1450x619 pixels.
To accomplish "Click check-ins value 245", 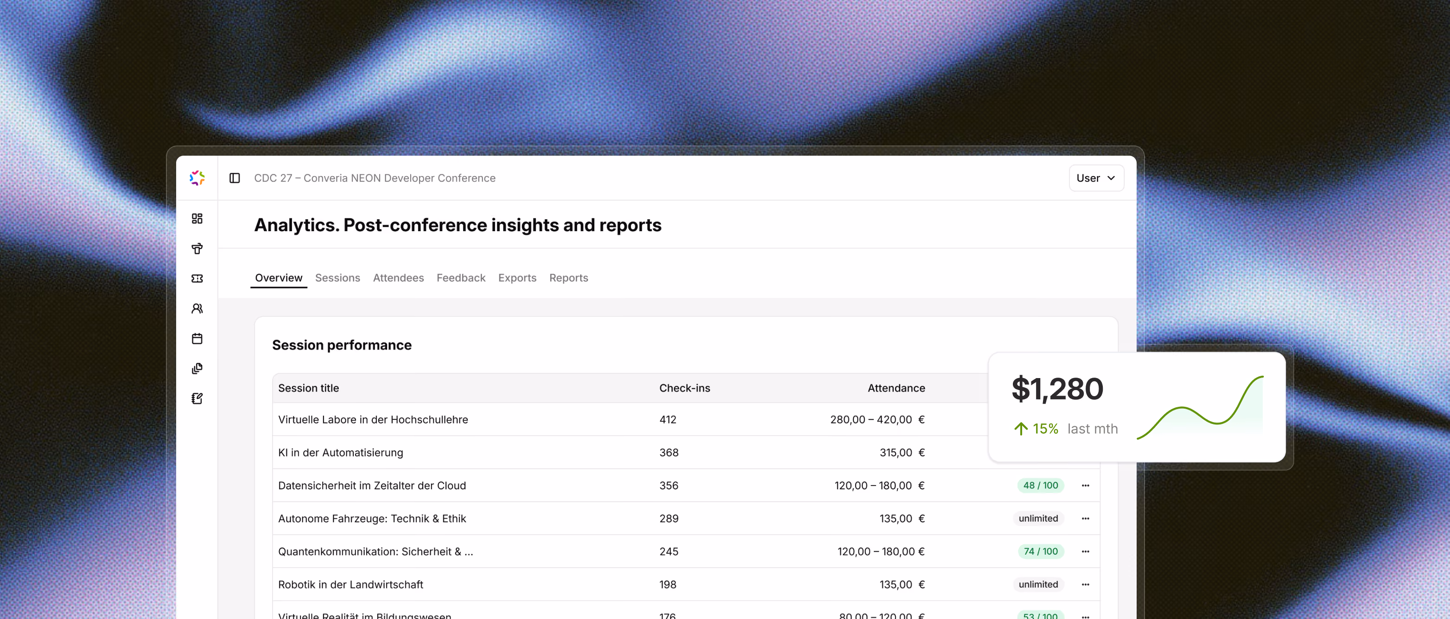I will (x=669, y=551).
